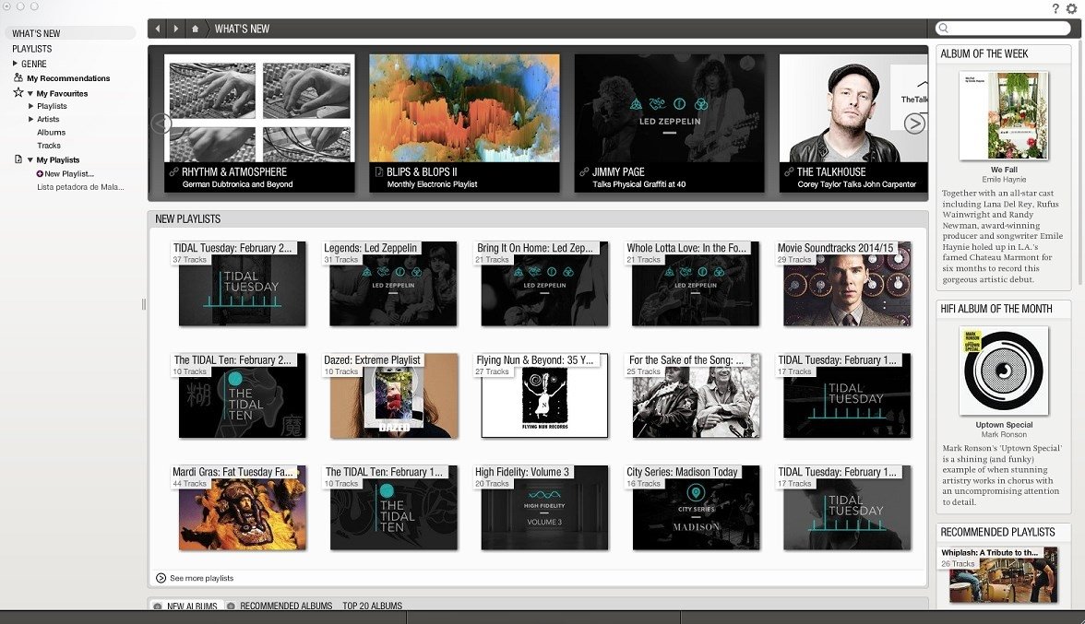This screenshot has width=1085, height=624.
Task: Switch to Top 20 Albums tab
Action: click(373, 606)
